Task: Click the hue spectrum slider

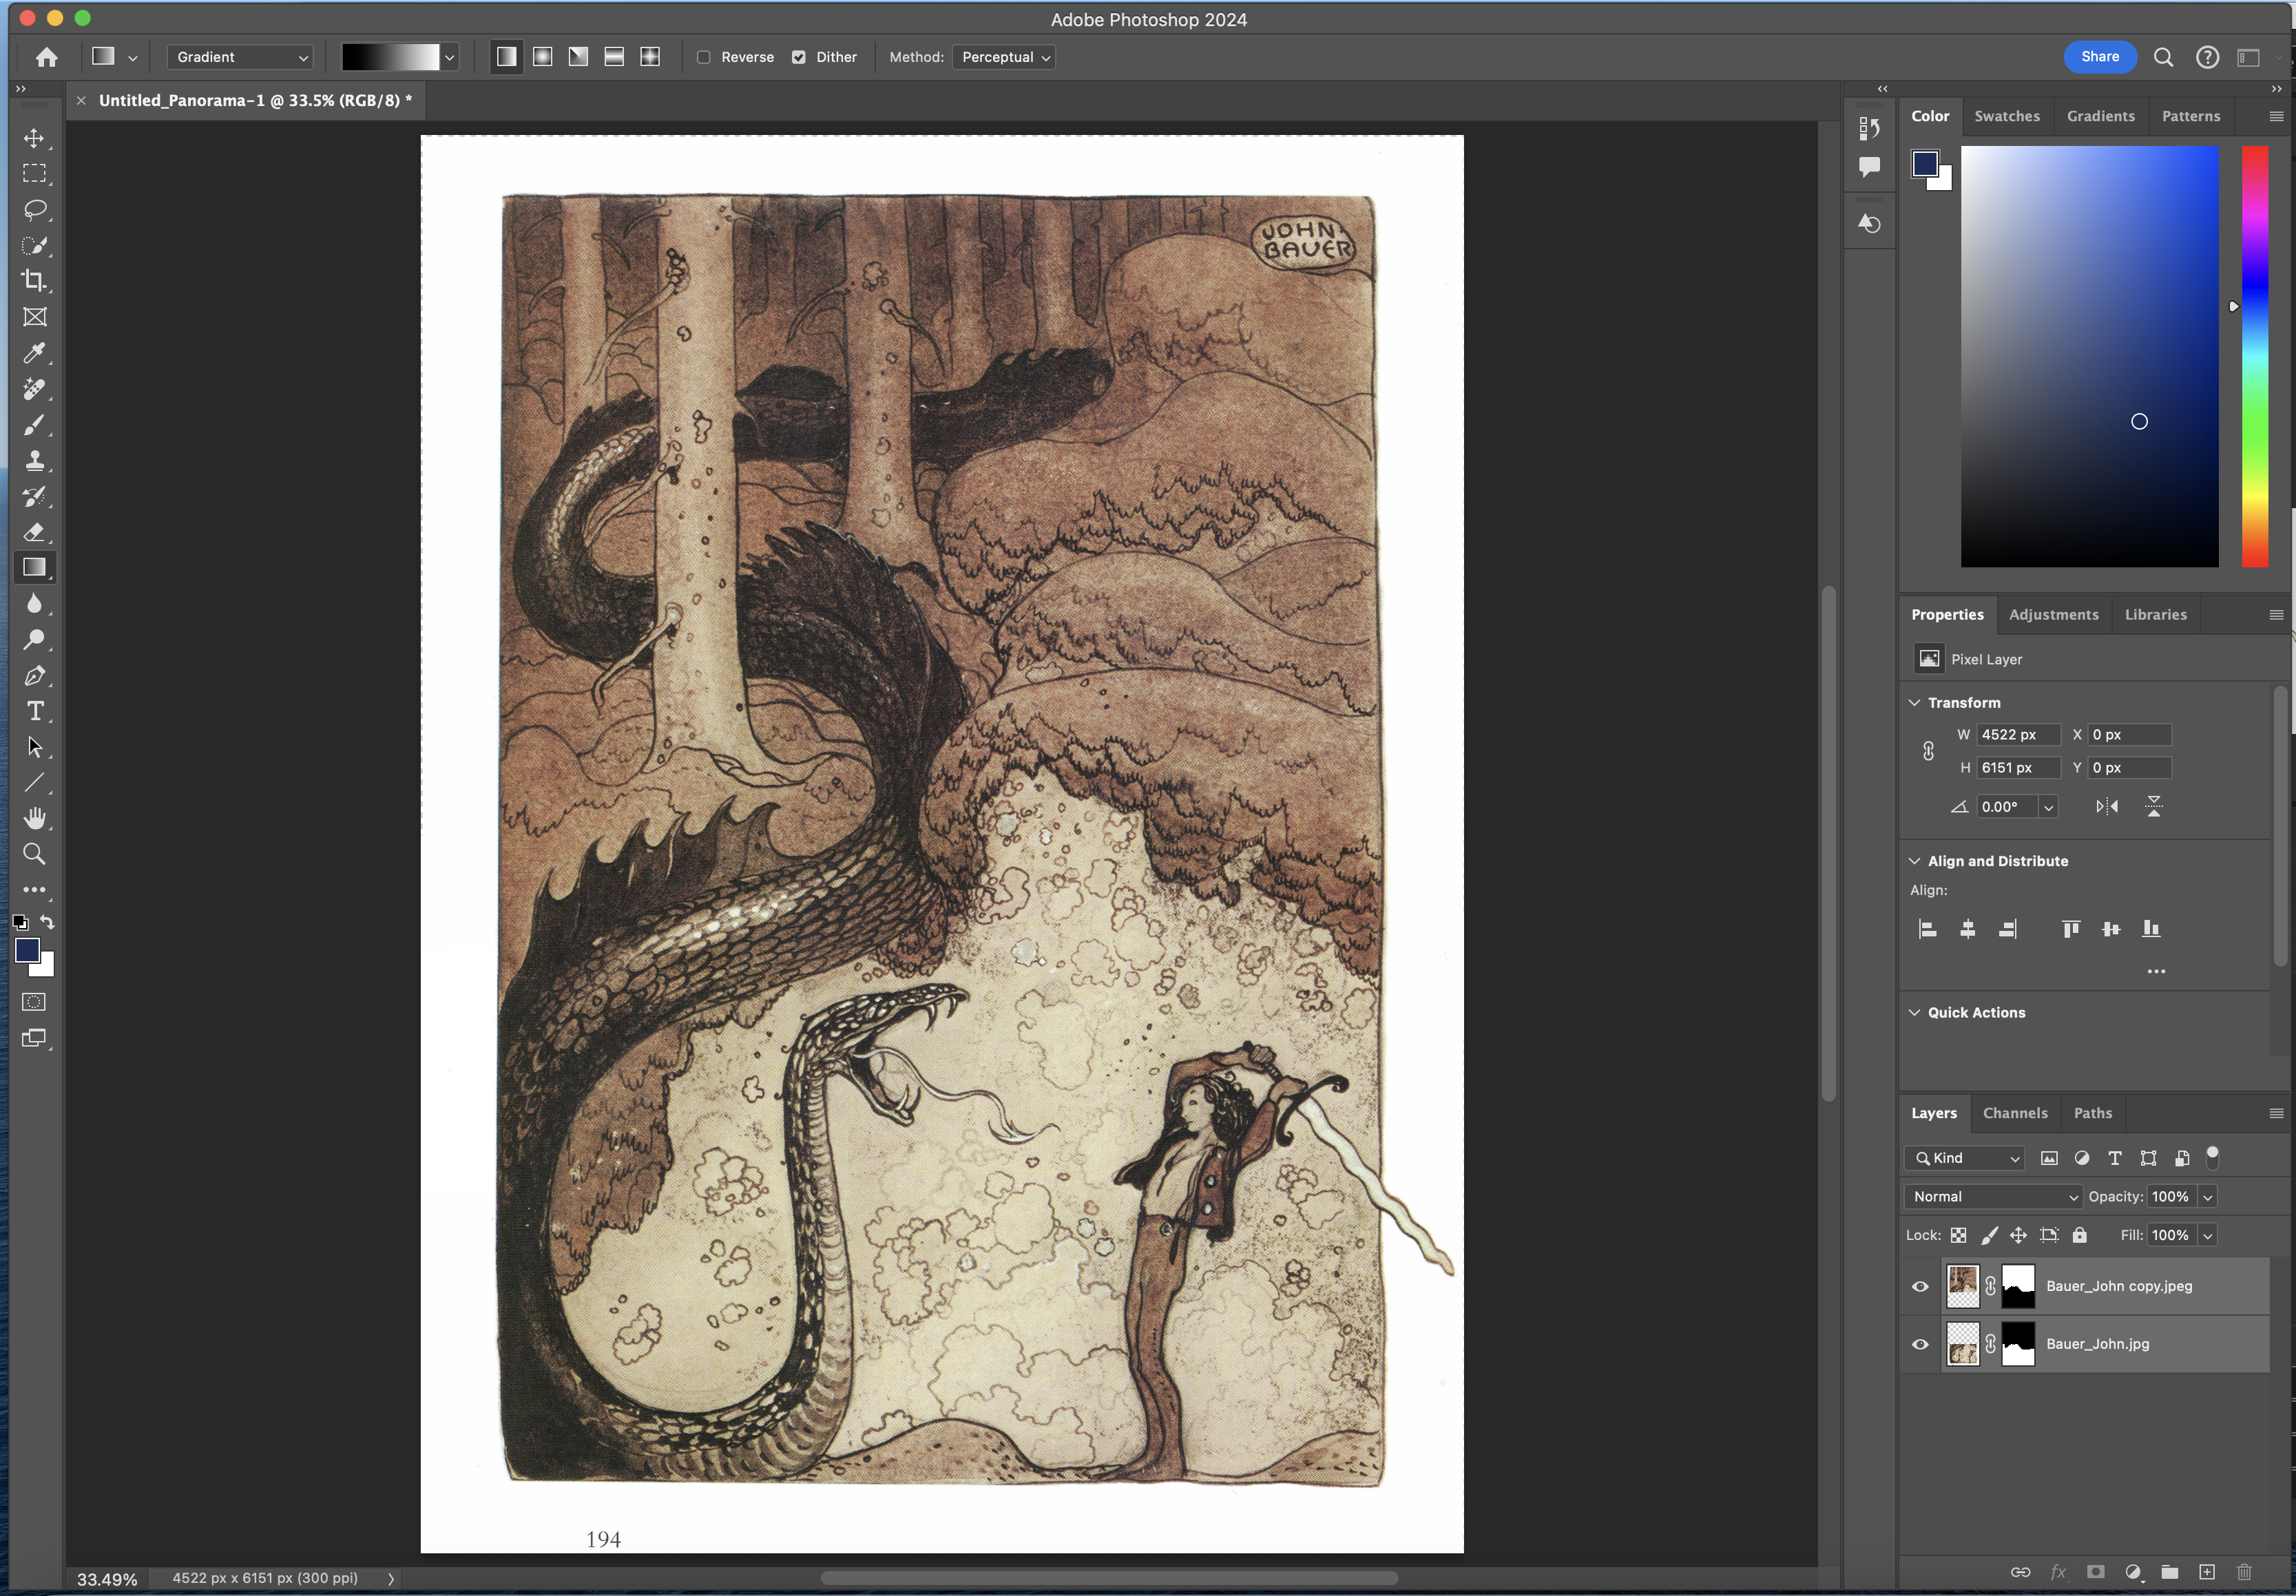Action: tap(2255, 356)
